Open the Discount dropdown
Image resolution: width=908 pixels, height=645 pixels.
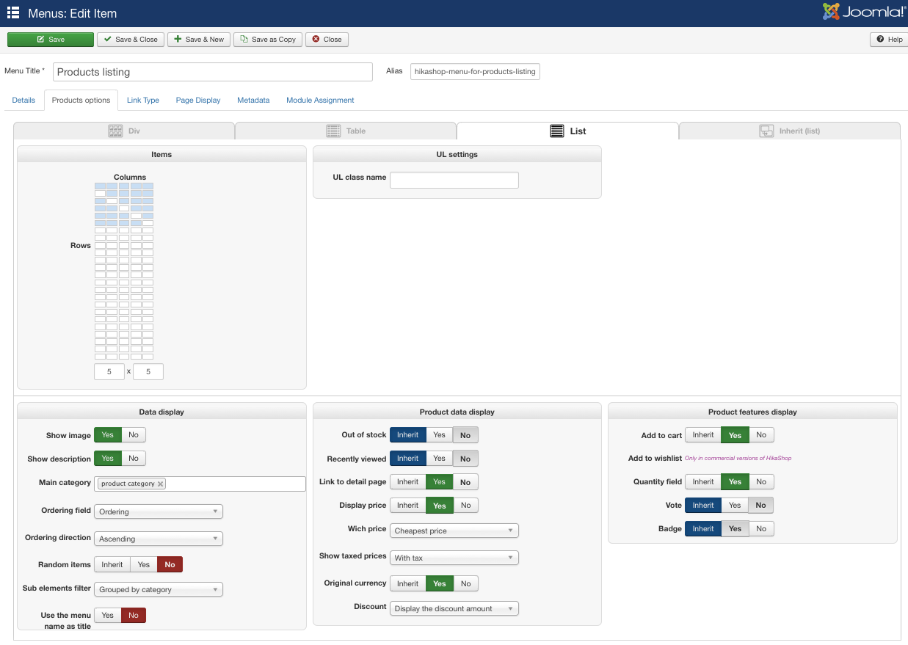[454, 608]
